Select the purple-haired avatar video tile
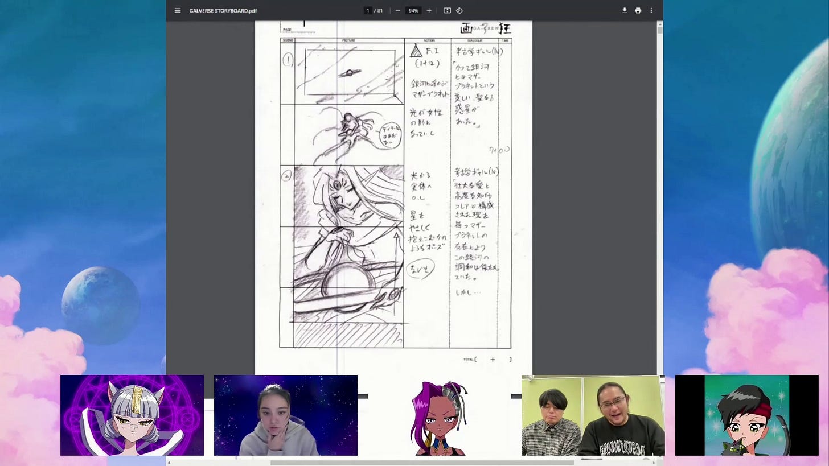The width and height of the screenshot is (829, 466). [440, 415]
